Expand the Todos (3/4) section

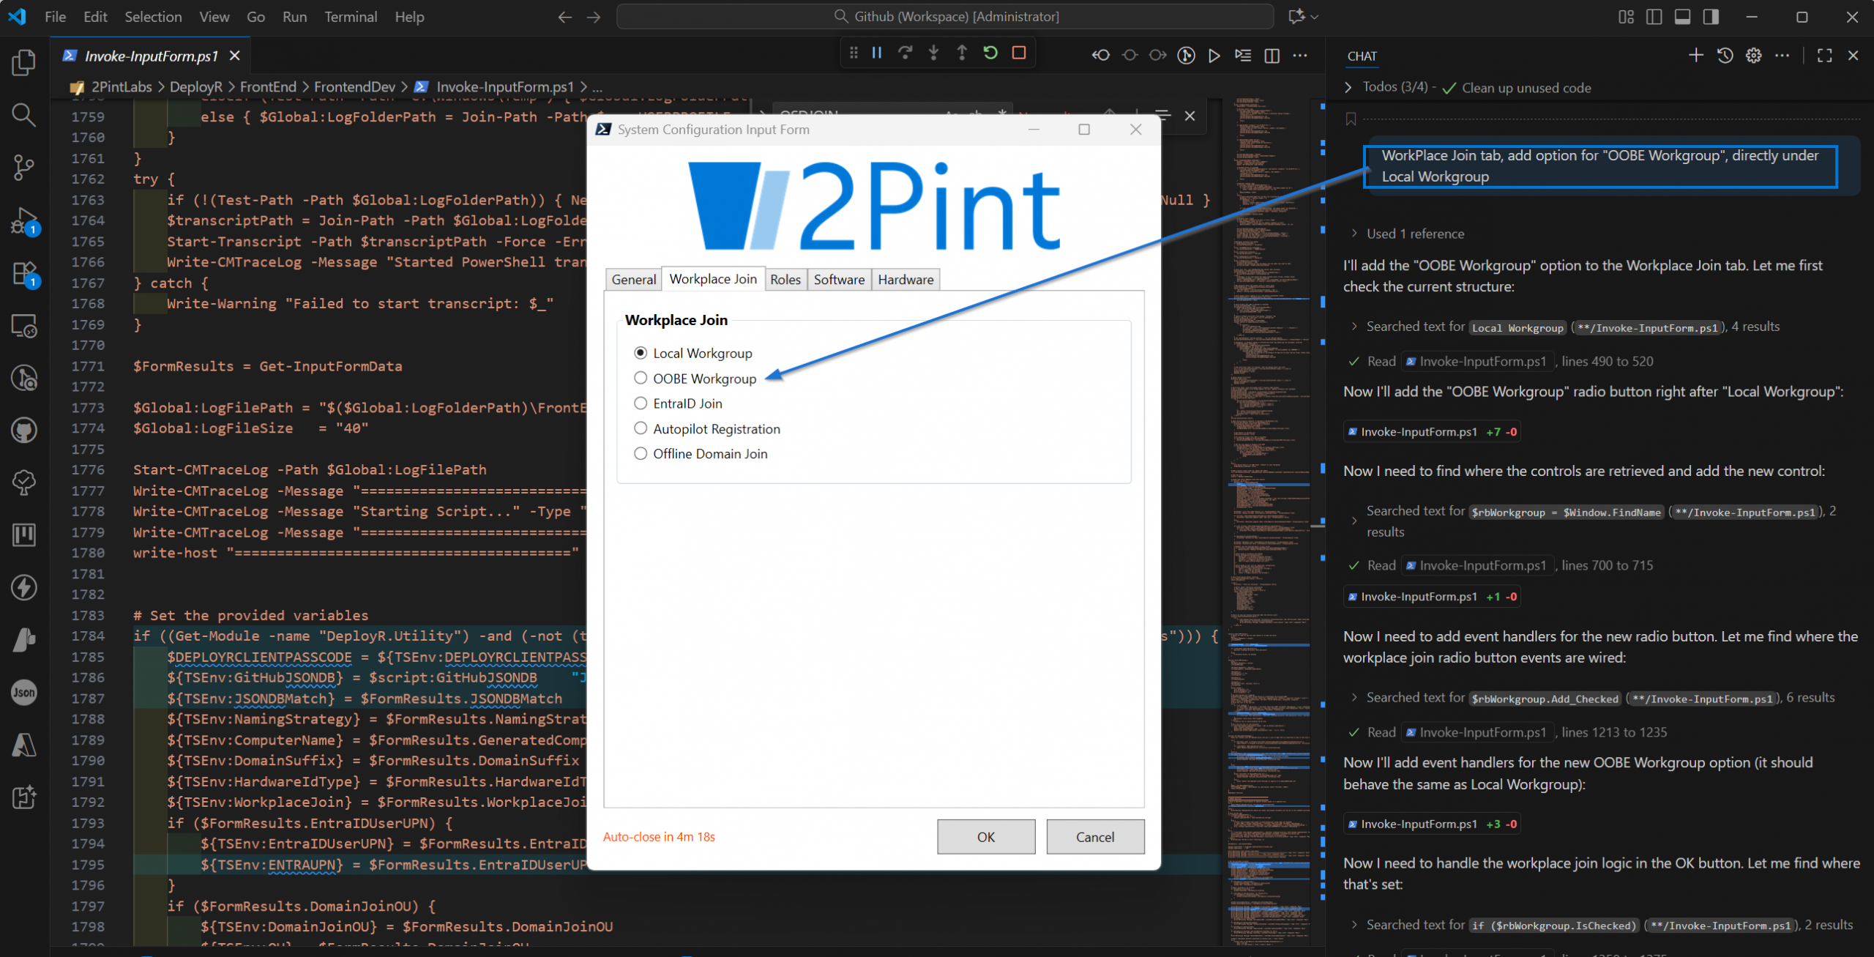[x=1348, y=87]
